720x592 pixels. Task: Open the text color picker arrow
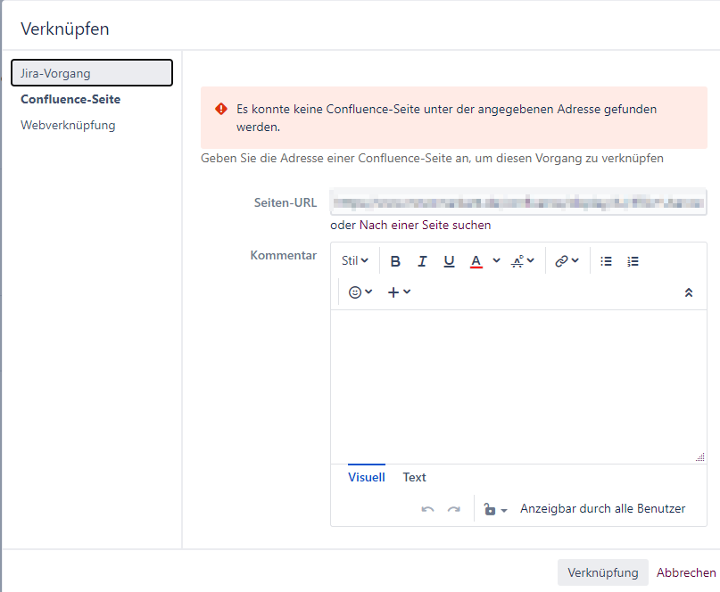496,260
